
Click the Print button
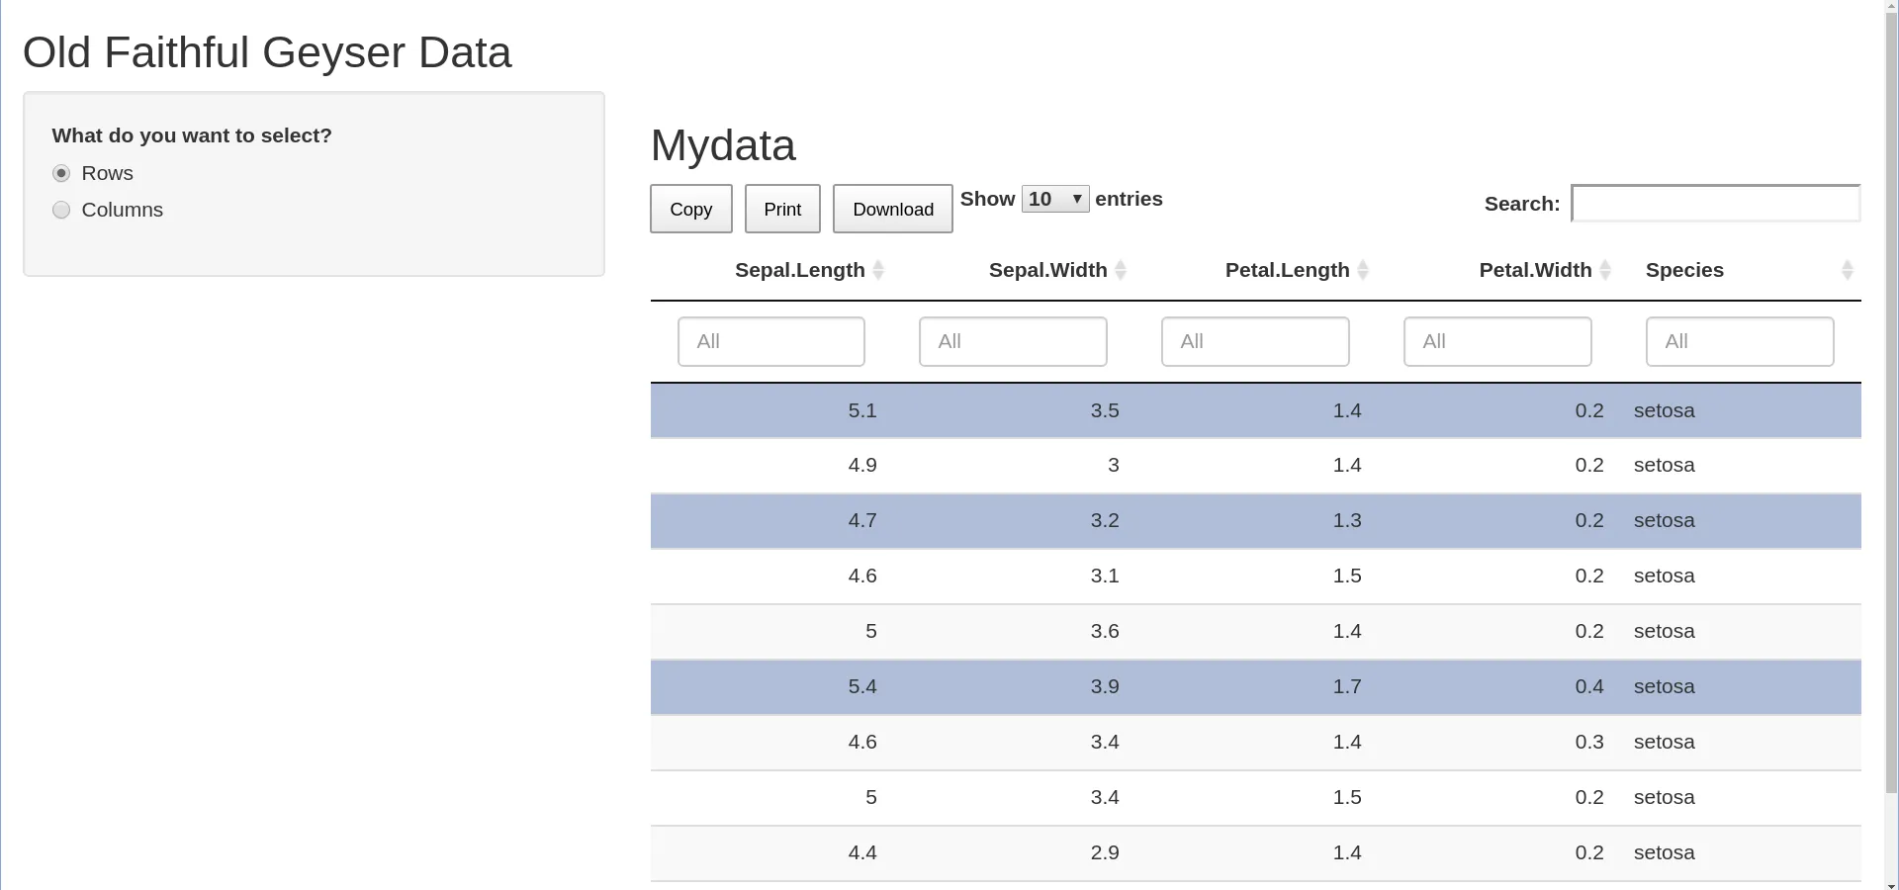781,209
